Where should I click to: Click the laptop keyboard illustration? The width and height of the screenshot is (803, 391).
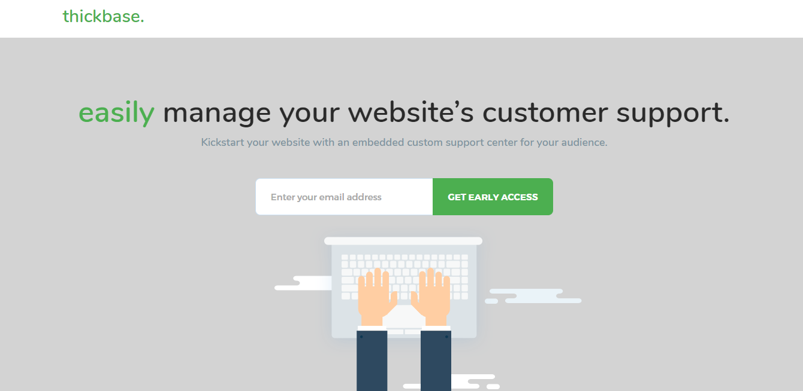[x=404, y=276]
